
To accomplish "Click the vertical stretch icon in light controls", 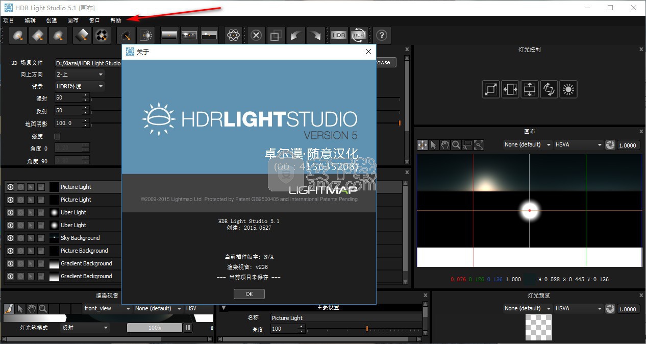I will tap(530, 89).
